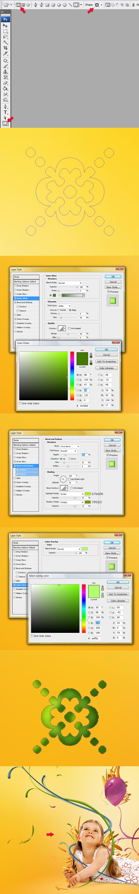This screenshot has height=894, width=139.
Task: Open the Shape picker dropdown
Action: pos(101,5)
